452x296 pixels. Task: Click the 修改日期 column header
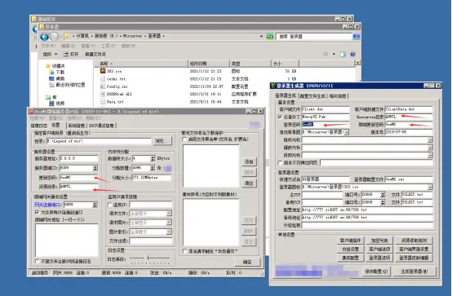point(209,64)
